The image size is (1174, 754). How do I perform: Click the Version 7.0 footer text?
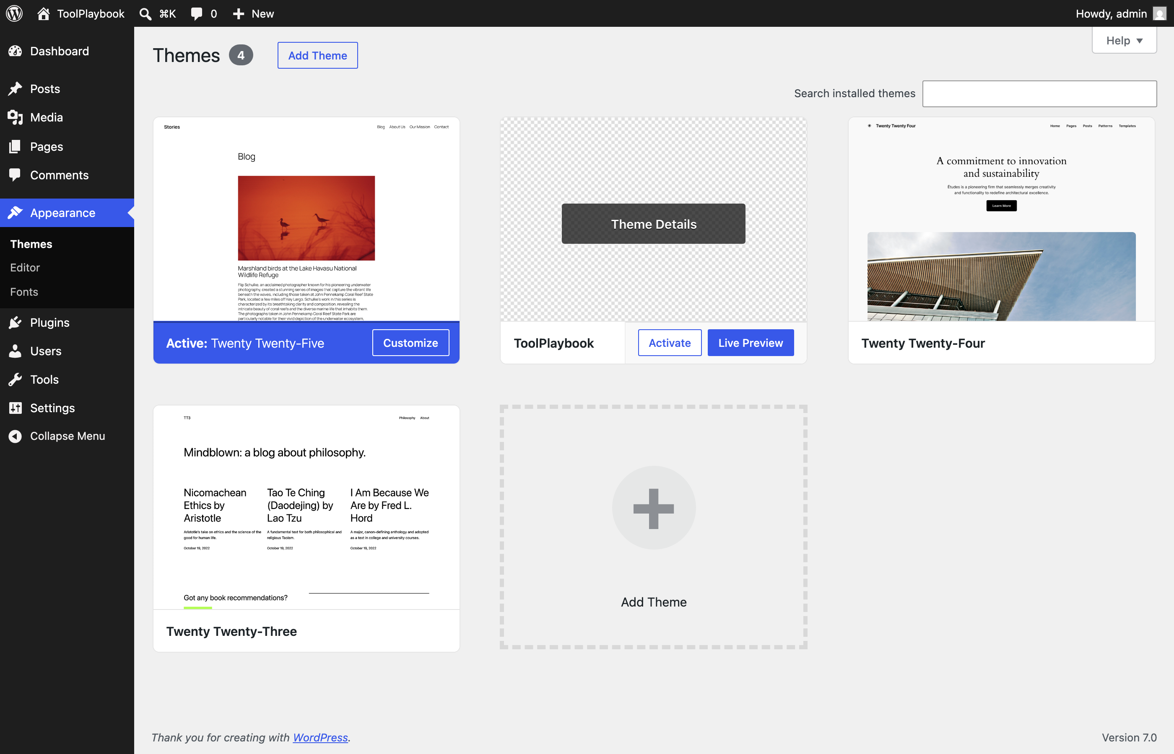tap(1129, 737)
